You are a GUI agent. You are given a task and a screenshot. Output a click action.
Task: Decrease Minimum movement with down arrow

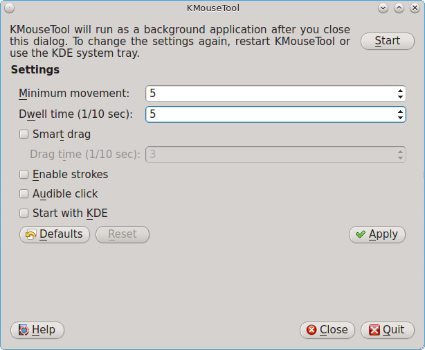tap(400, 96)
